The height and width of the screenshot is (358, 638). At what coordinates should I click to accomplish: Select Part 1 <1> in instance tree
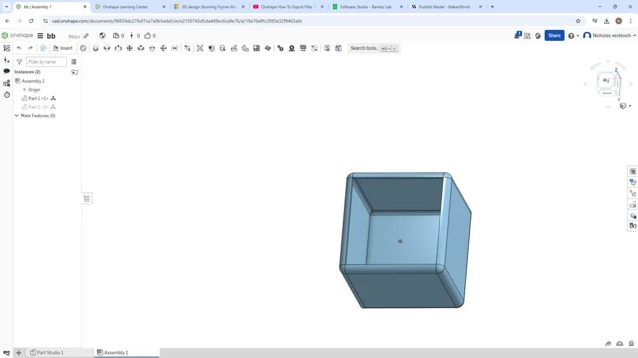(39, 98)
